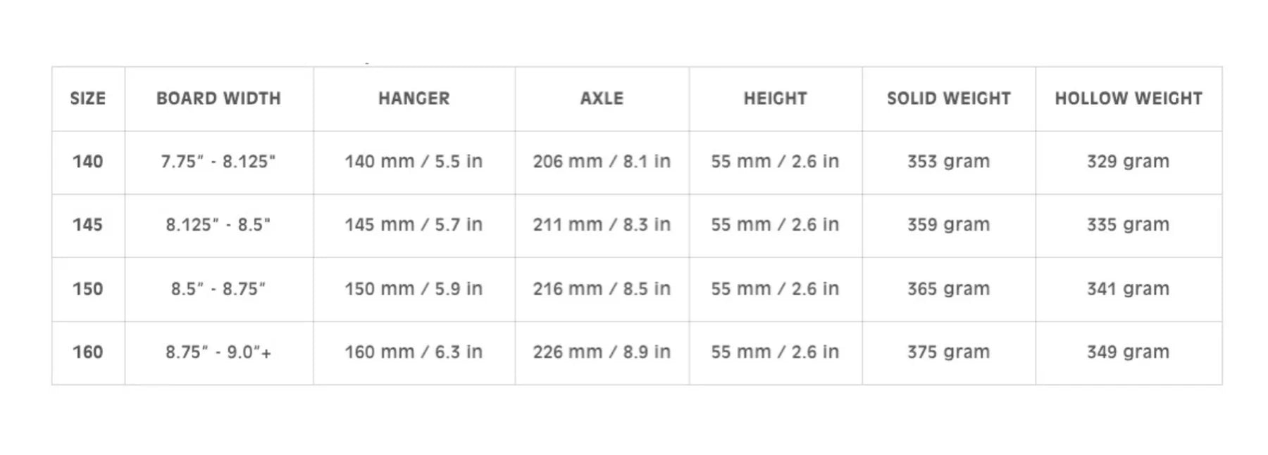The width and height of the screenshot is (1268, 455).
Task: Select the HANGER column header
Action: click(414, 98)
